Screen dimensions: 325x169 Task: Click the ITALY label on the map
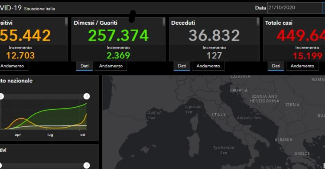coord(219,115)
